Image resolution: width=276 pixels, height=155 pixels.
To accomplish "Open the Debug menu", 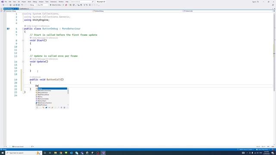I will (35, 2).
